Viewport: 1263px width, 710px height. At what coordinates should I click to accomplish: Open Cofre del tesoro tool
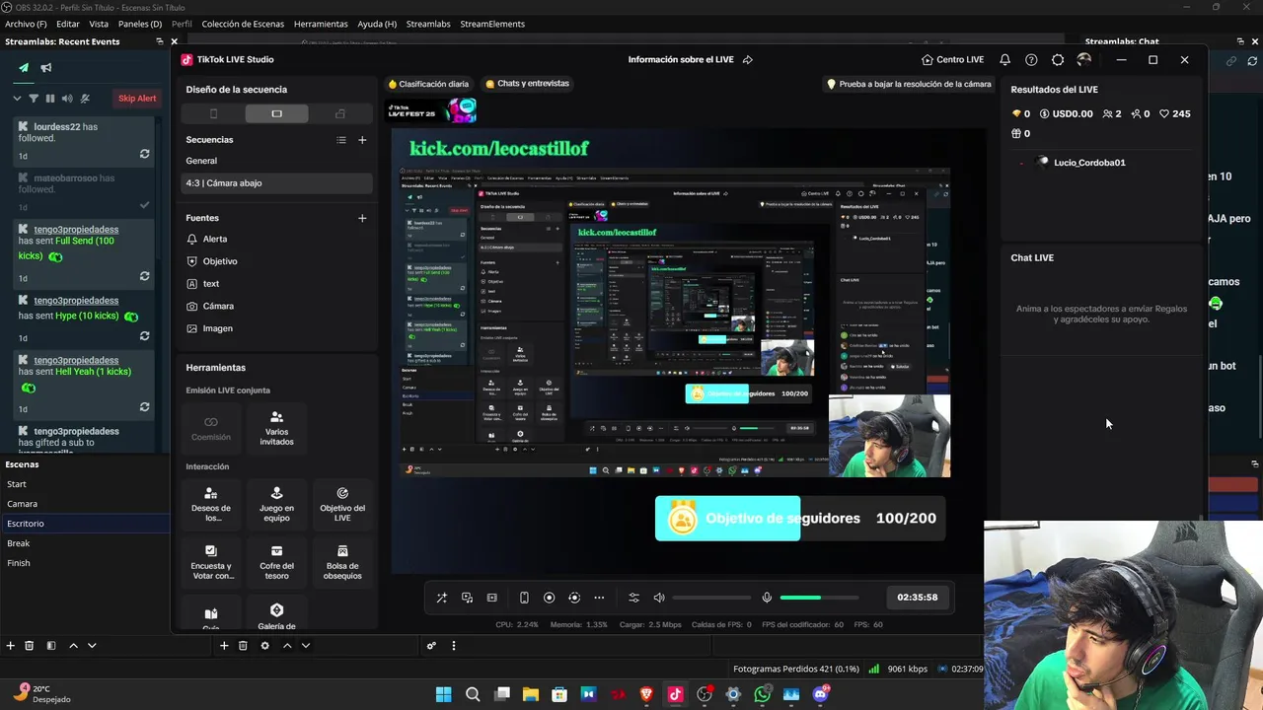click(276, 563)
